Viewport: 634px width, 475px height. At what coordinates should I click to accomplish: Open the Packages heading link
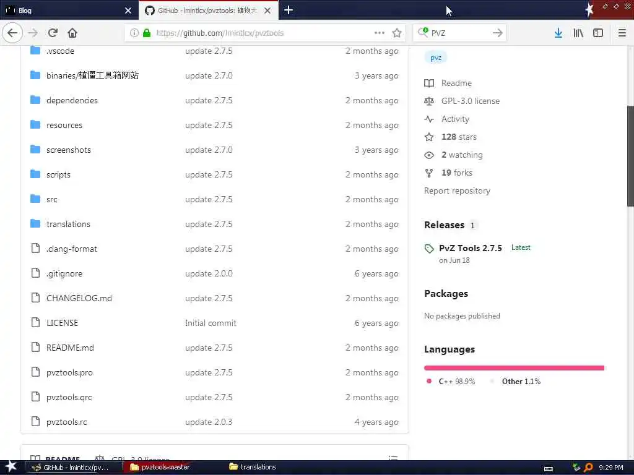(446, 294)
